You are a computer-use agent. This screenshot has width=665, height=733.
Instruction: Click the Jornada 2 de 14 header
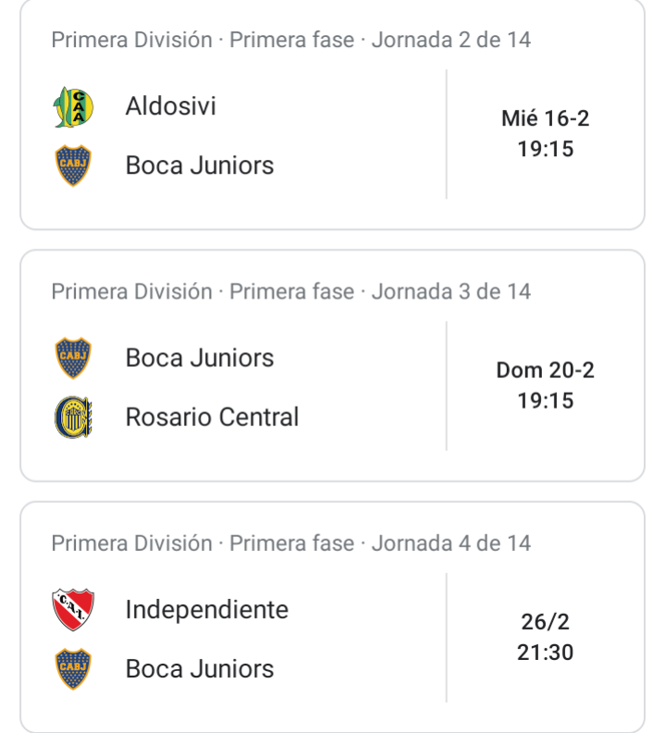290,40
